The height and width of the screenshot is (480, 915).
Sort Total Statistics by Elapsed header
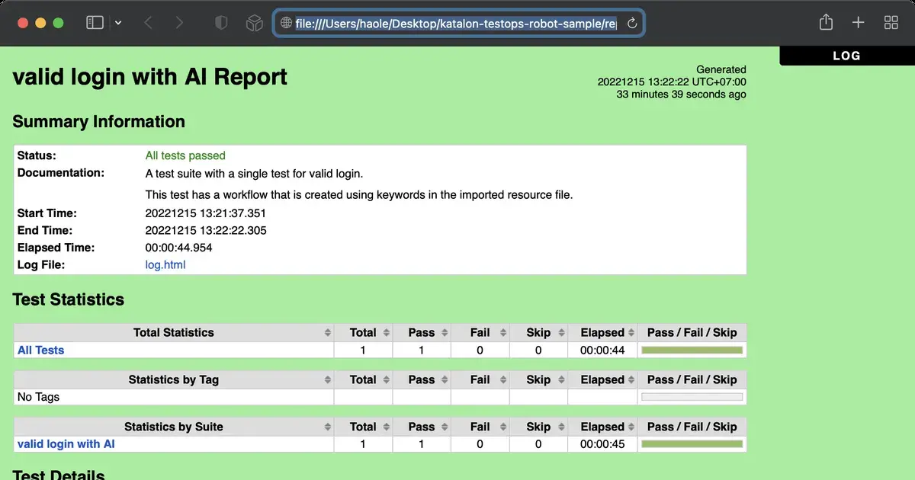[x=602, y=333]
